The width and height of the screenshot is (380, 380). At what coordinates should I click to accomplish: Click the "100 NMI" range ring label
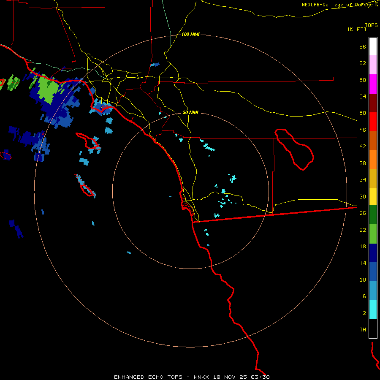[x=190, y=35]
